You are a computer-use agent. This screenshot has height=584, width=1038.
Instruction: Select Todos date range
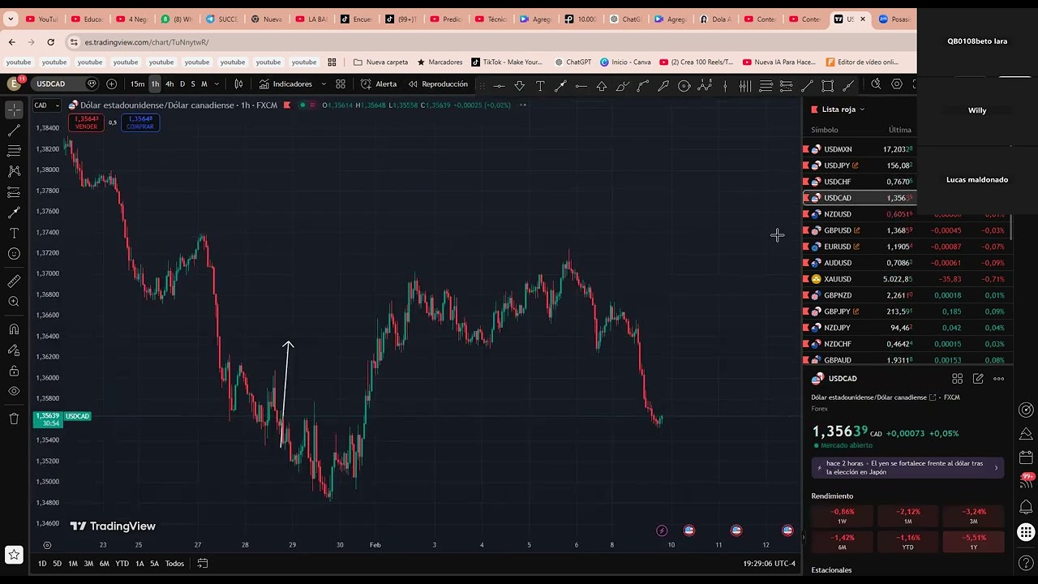[174, 564]
